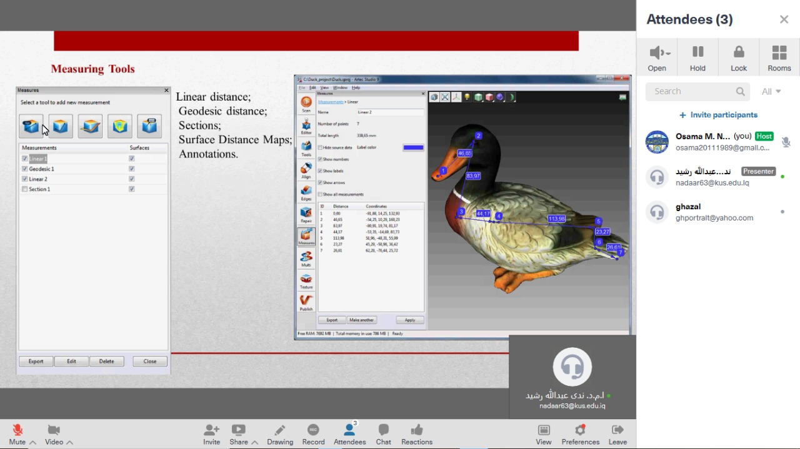Close the Attendees panel
Image resolution: width=800 pixels, height=449 pixels.
[784, 19]
